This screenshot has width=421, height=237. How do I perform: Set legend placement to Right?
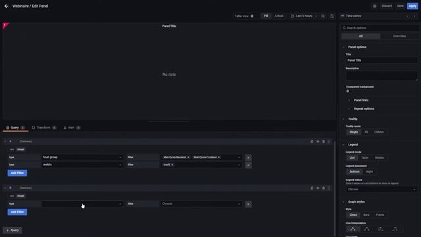click(x=370, y=172)
